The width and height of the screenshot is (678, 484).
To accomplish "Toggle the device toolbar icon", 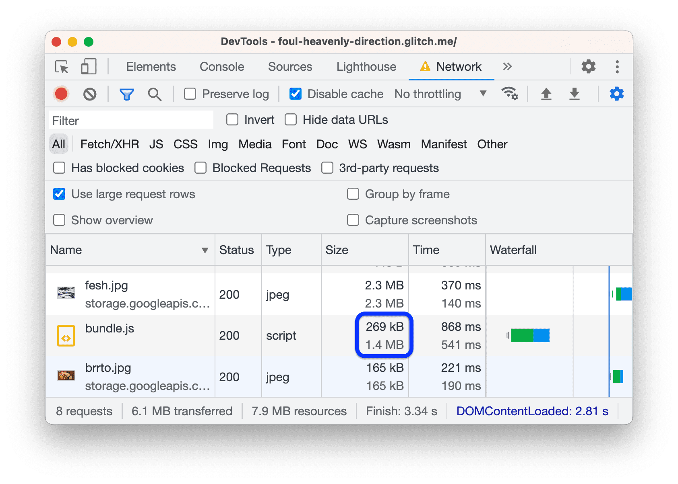I will coord(89,67).
